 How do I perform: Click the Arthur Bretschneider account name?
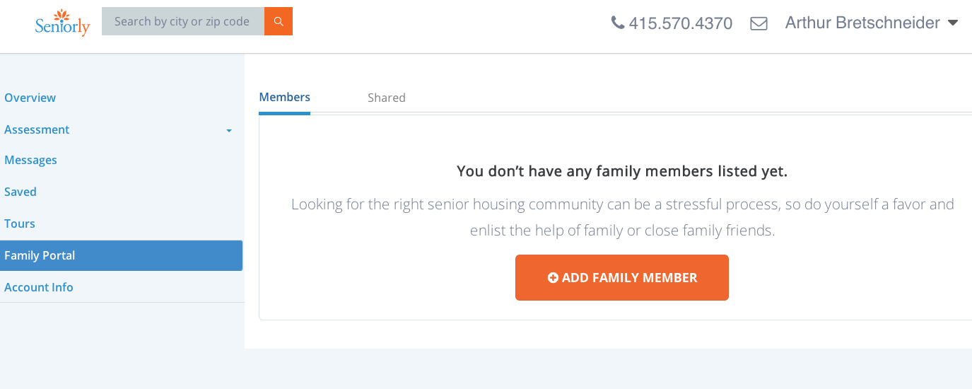point(862,23)
